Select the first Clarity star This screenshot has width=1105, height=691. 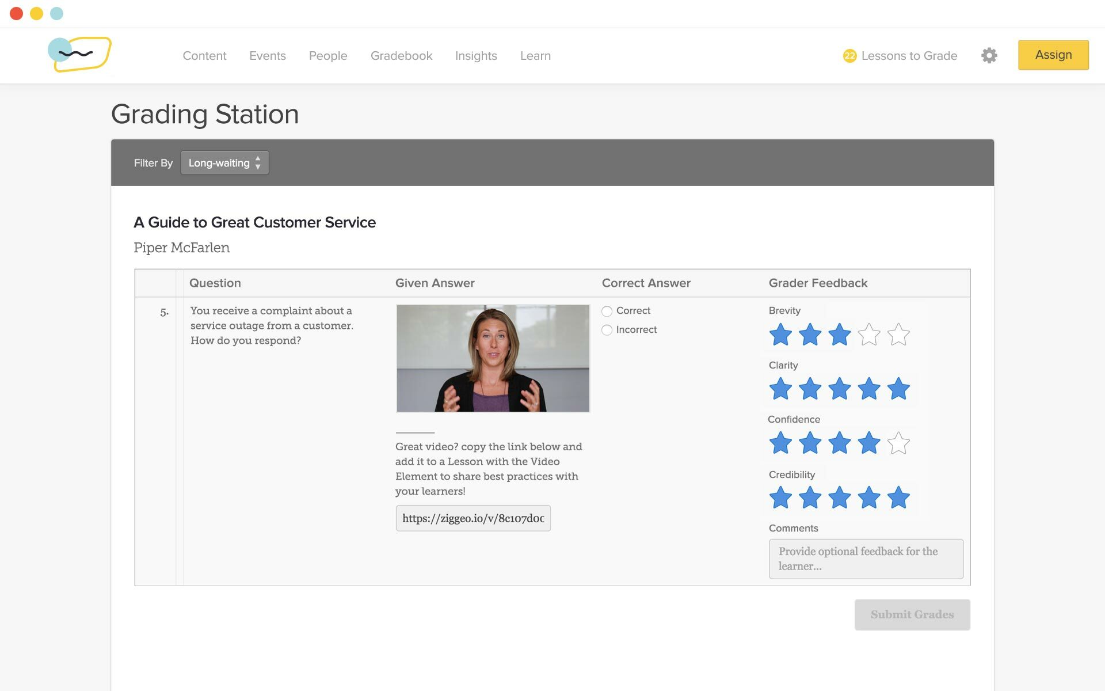coord(780,389)
